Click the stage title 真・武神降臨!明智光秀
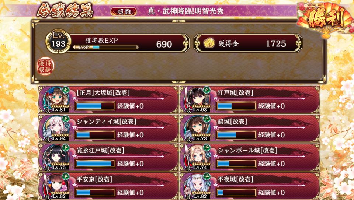 [185, 11]
